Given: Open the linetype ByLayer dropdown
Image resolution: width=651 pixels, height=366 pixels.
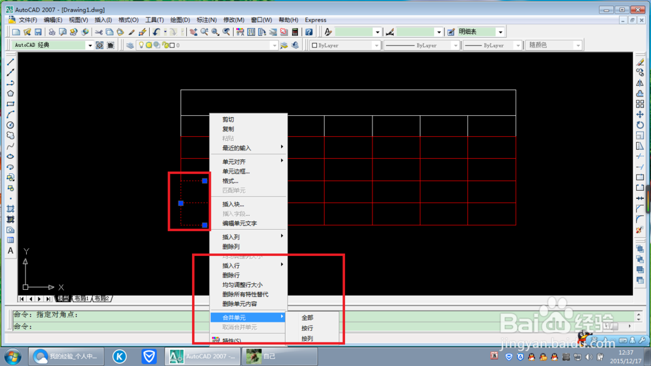Looking at the screenshot, I should [x=456, y=46].
